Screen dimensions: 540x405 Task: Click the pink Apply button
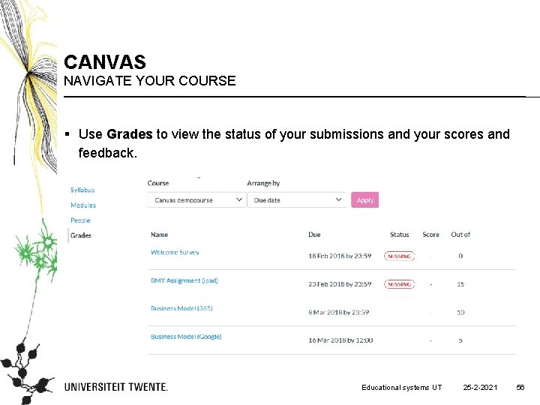[365, 200]
